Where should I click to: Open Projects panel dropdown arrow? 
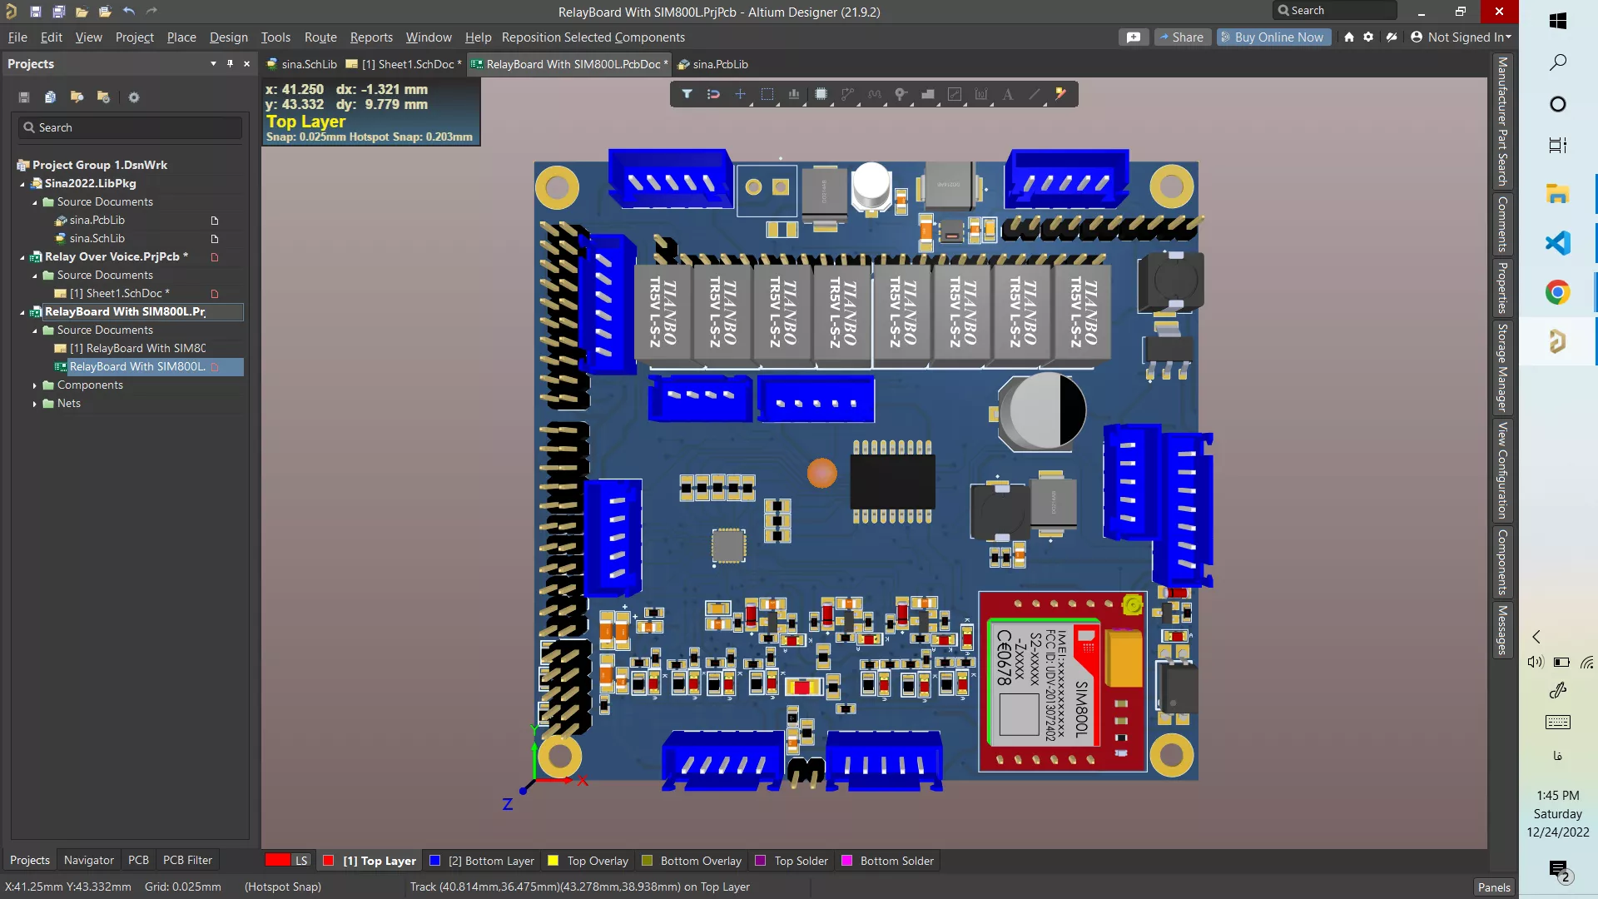[x=213, y=64]
